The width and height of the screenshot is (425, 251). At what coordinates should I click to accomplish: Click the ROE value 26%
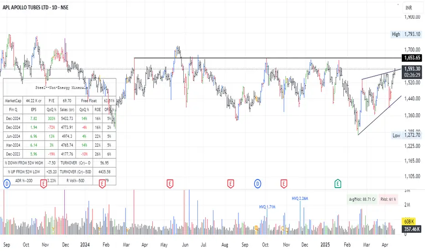[98, 154]
